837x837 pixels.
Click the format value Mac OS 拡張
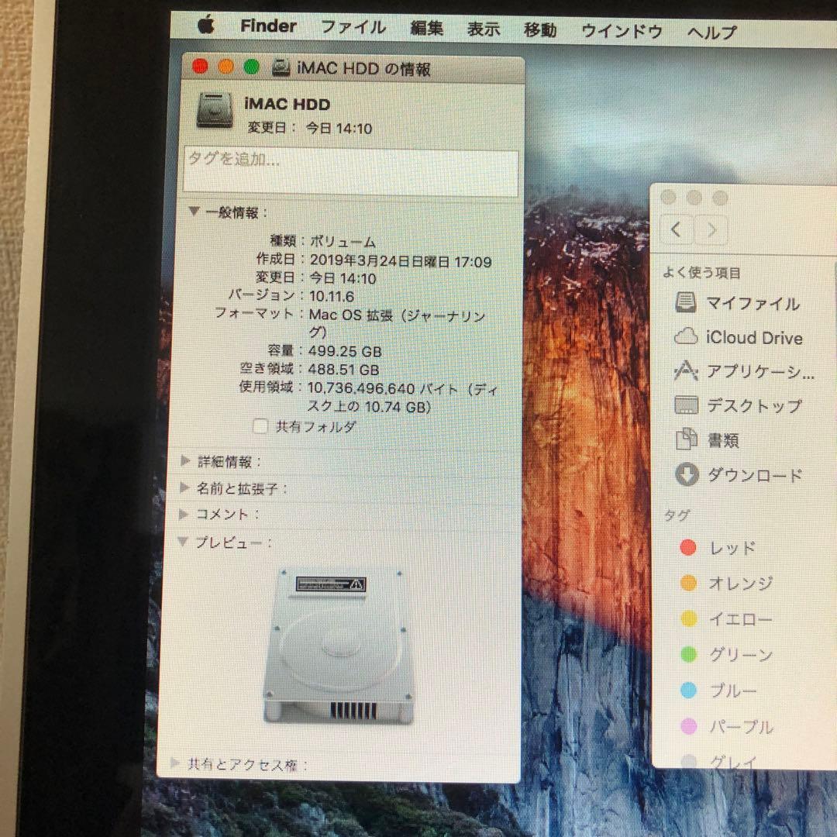(397, 323)
